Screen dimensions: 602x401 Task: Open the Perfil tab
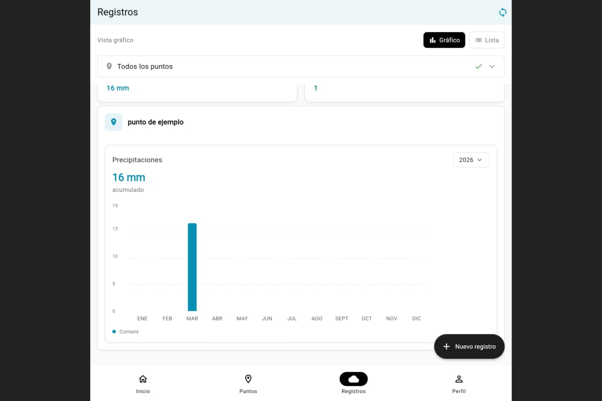[x=459, y=384]
